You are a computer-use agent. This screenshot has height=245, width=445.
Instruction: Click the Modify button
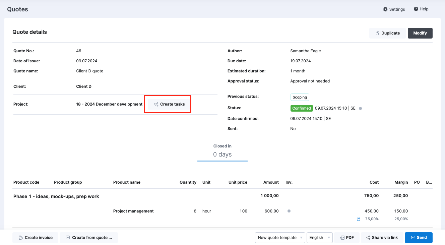(420, 33)
